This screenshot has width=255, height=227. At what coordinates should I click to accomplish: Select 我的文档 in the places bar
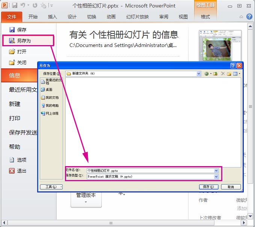coord(50,97)
